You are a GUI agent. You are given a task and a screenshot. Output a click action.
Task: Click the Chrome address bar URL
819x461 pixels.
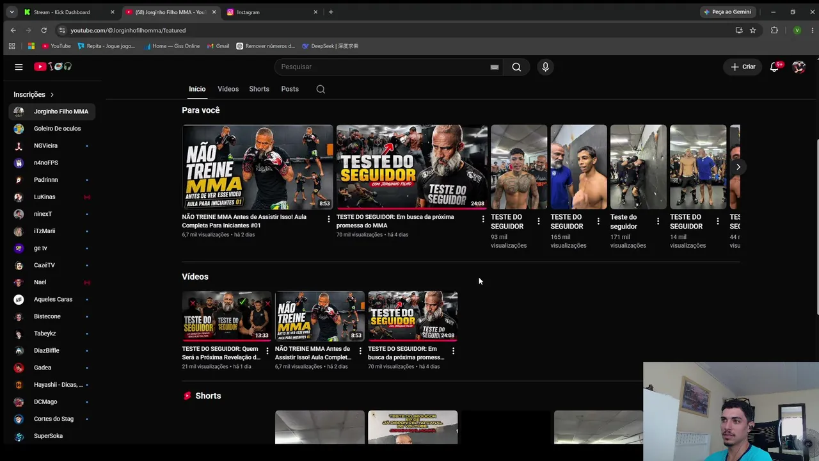pyautogui.click(x=128, y=30)
